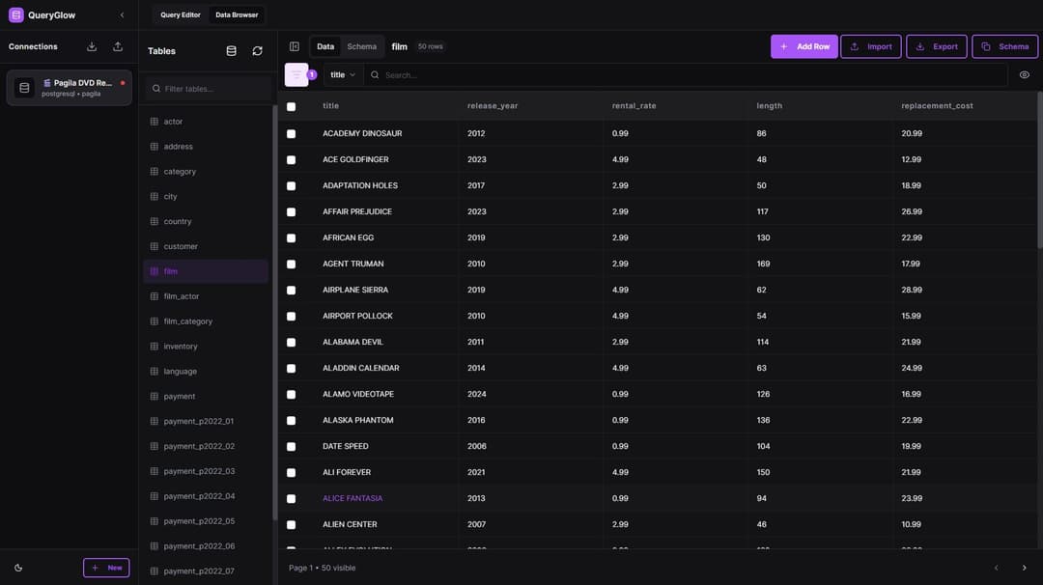Click the AIRPORT POLLOCK title cell
Viewport: 1043px width, 585px height.
(x=357, y=316)
